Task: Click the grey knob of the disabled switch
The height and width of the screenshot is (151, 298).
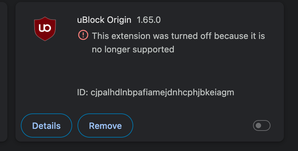Action: [x=258, y=125]
